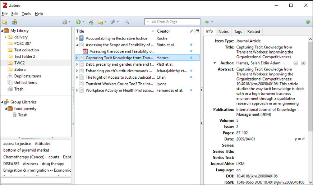Toggle the author name field mode switch
Viewport: 313px width, 185px height.
pyautogui.click(x=287, y=63)
